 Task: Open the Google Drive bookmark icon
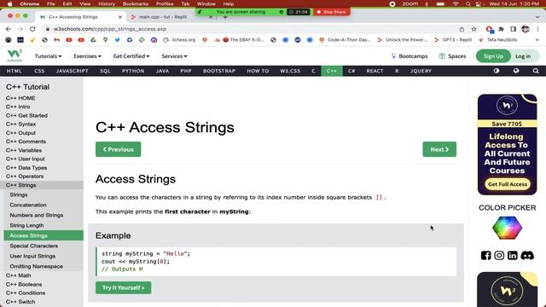click(93, 40)
